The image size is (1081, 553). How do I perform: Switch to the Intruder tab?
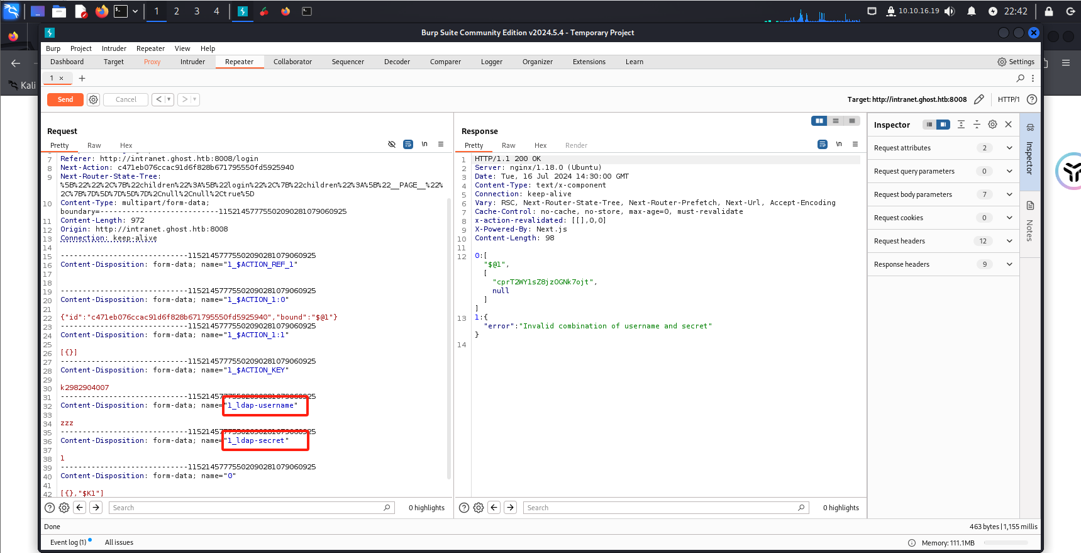192,62
